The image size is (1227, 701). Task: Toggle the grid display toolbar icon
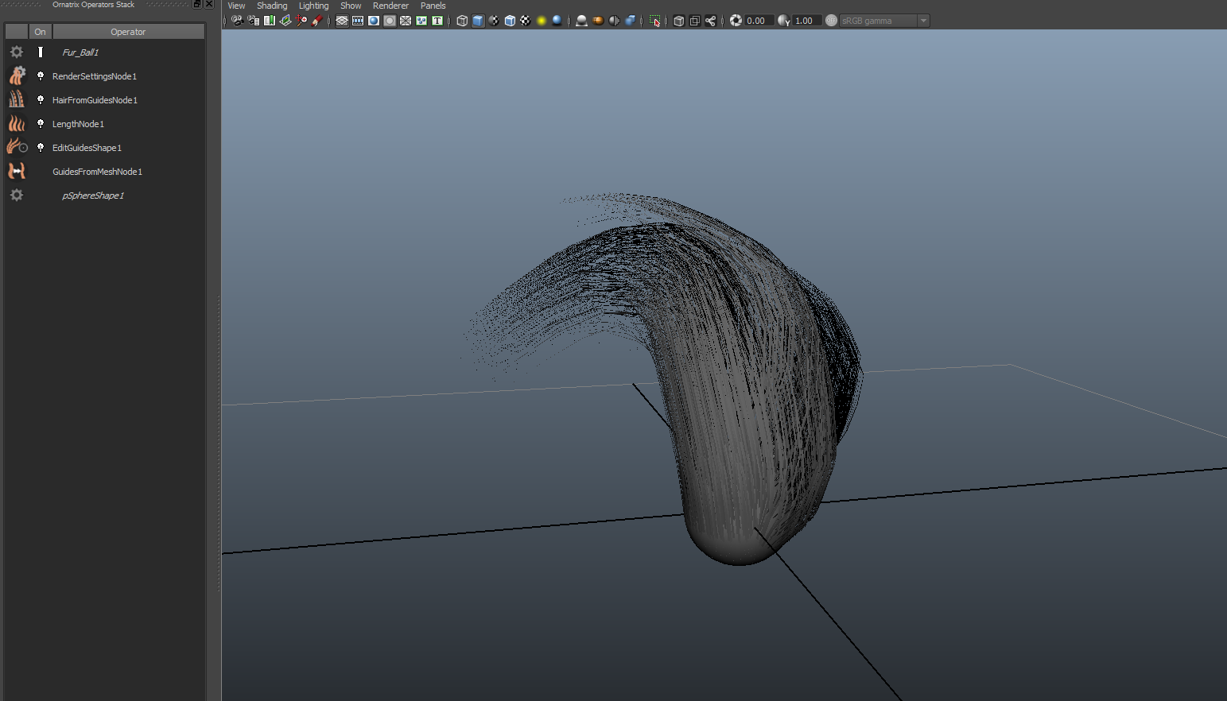(342, 21)
